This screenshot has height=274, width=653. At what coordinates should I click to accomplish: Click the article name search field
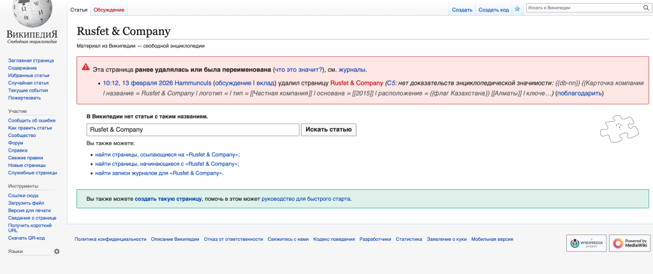tap(193, 129)
